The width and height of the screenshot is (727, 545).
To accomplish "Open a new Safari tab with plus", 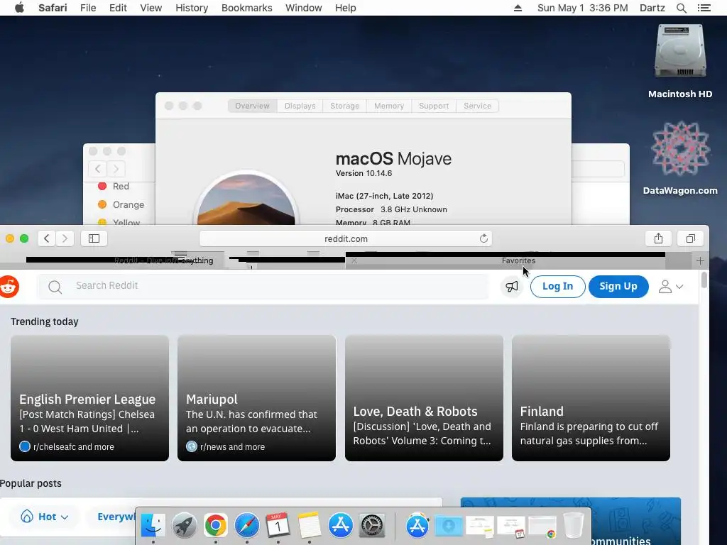I will coord(700,261).
